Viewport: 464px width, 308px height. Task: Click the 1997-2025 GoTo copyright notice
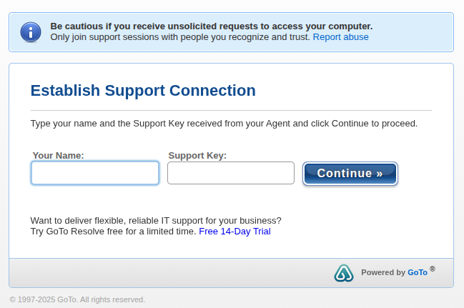coord(77,299)
